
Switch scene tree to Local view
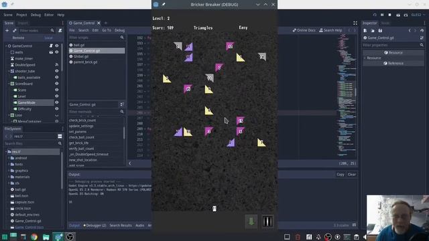[x=48, y=37]
